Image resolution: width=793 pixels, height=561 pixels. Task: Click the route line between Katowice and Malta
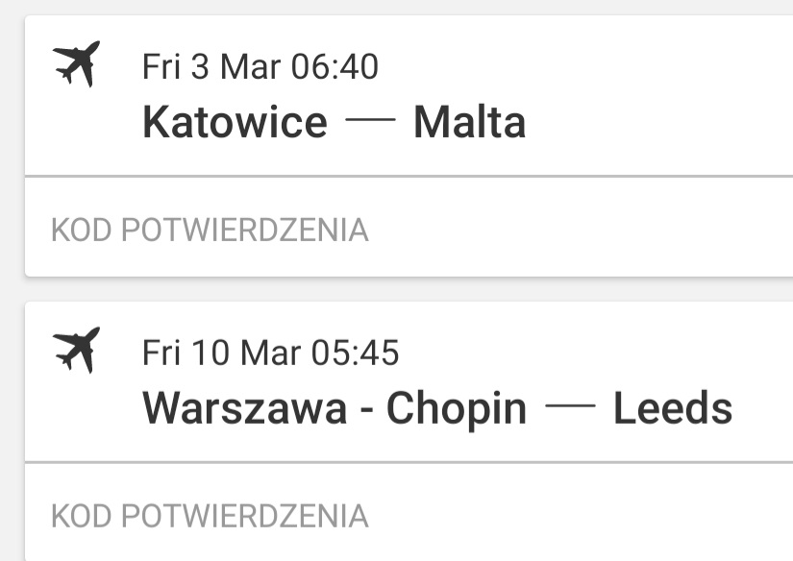370,120
